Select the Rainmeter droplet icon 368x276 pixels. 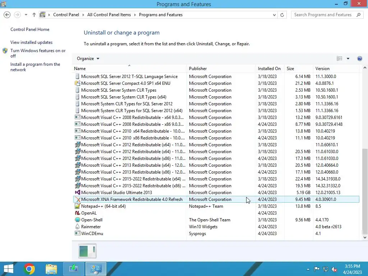(78, 226)
